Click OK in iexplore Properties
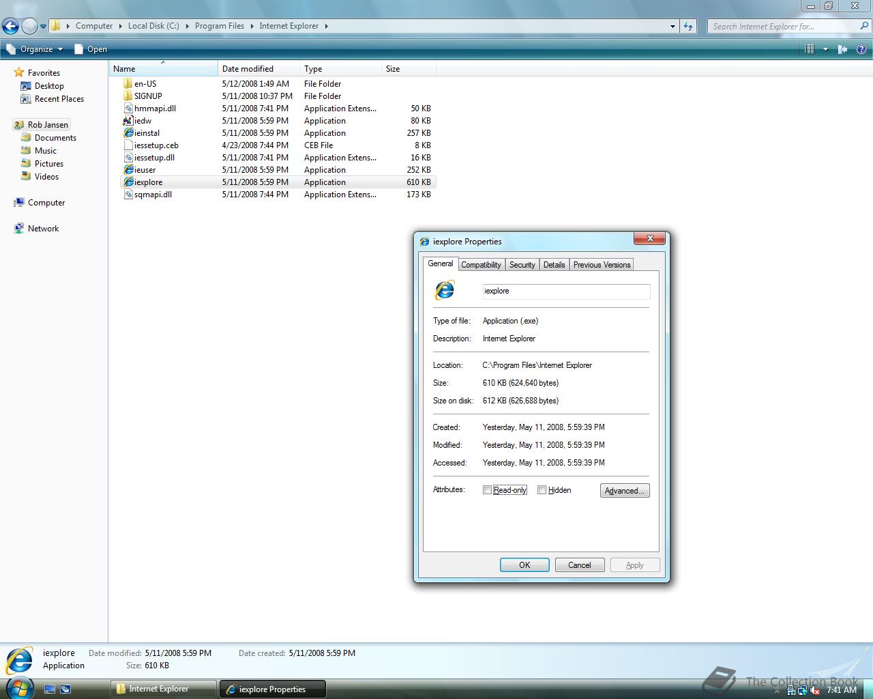The width and height of the screenshot is (873, 699). coord(524,565)
